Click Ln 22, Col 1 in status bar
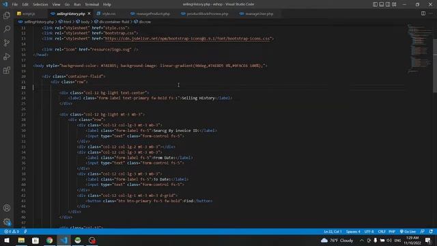The width and height of the screenshot is (437, 246). [333, 232]
